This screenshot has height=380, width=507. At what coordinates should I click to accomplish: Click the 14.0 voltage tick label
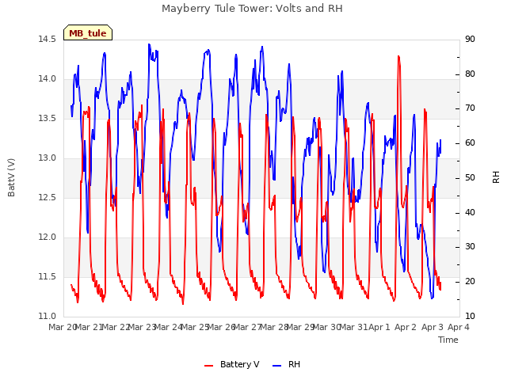[x=48, y=79]
